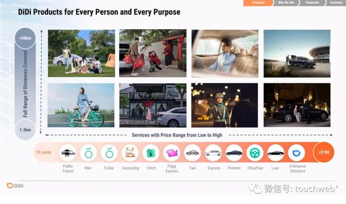The height and width of the screenshot is (204, 346).
Task: Open the man working in car photo
Action: point(225,54)
